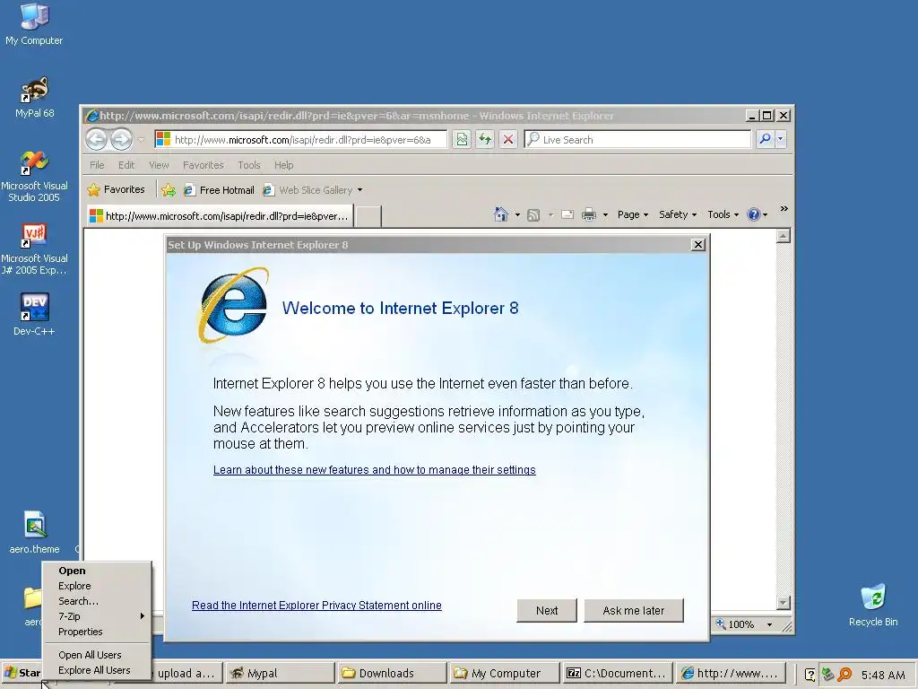Open the Favorites menu in menu bar
This screenshot has width=918, height=689.
click(x=204, y=165)
